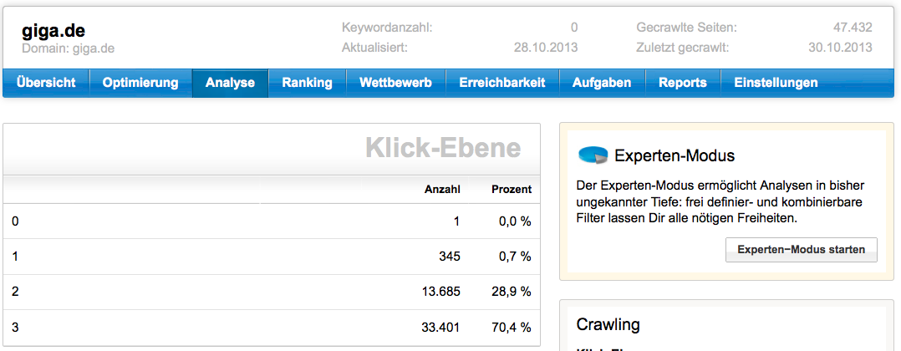Select the Klick-Ebene 1 row
Image resolution: width=901 pixels, height=351 pixels.
pyautogui.click(x=272, y=257)
